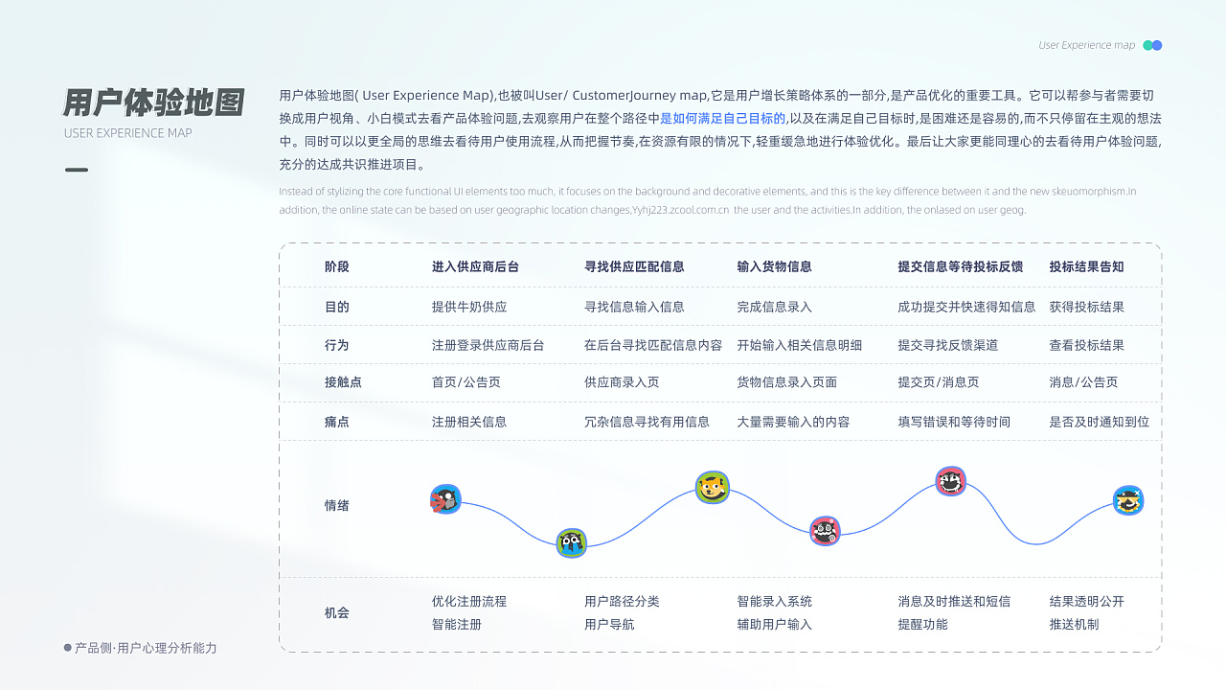The width and height of the screenshot is (1226, 690).
Task: Click the 提供牛奶供应 cell
Action: coord(469,307)
